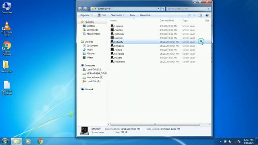Toggle the preview pane button
The image size is (258, 145).
click(x=200, y=15)
